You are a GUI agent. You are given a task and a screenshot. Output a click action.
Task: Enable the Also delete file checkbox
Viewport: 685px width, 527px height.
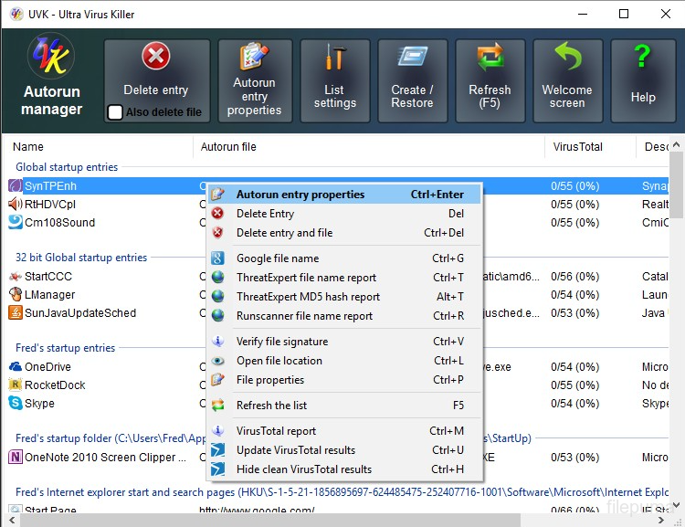coord(116,112)
